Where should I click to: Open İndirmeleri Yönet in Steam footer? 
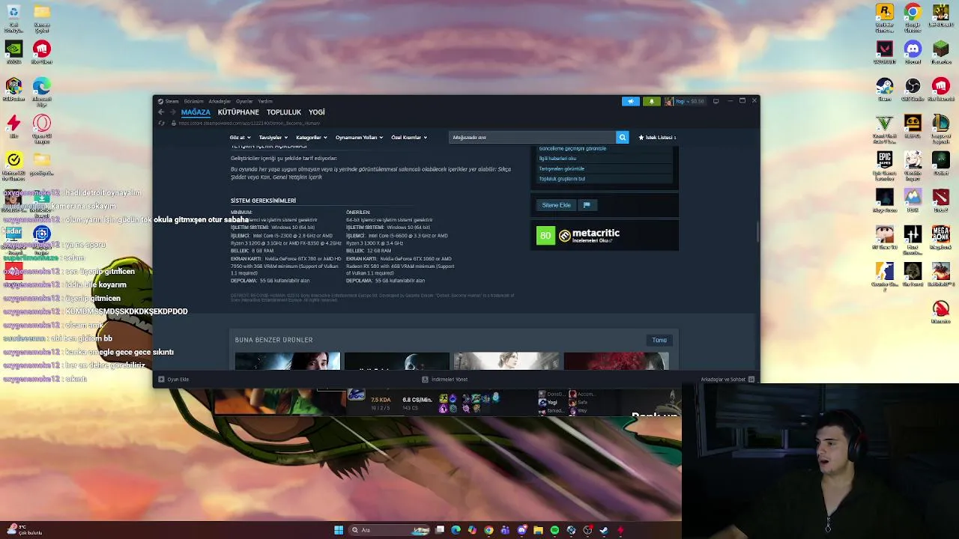point(444,380)
